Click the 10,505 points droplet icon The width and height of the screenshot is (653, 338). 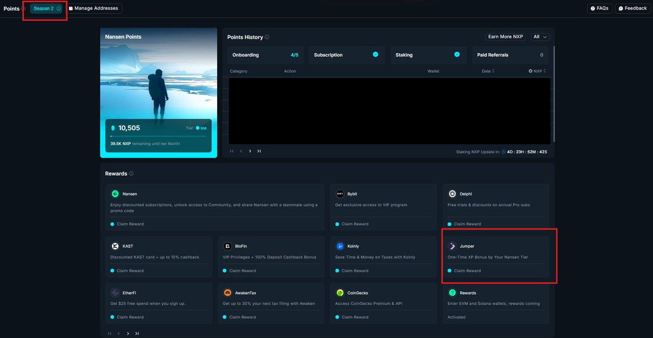coord(113,128)
